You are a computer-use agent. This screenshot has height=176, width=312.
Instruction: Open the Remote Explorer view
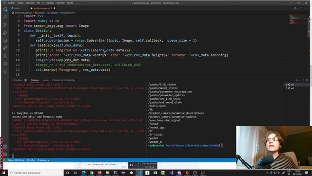coord(5,41)
